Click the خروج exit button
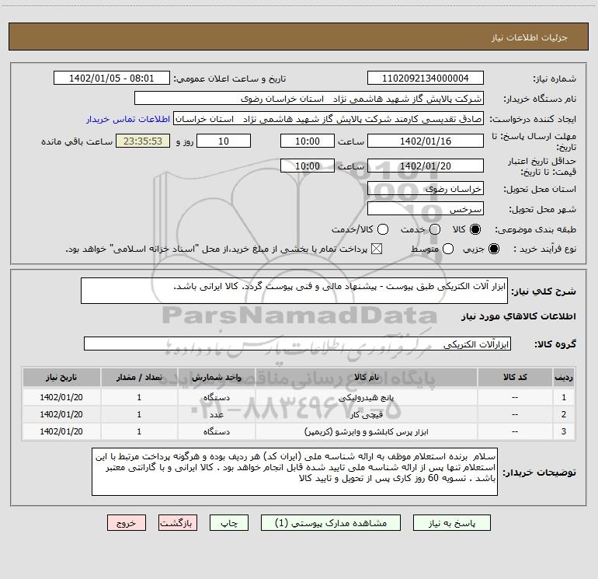The image size is (598, 579). 127,523
